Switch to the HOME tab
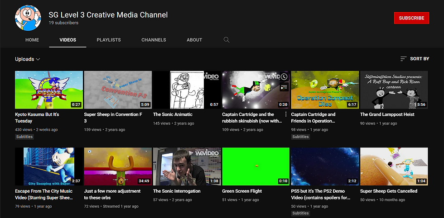The width and height of the screenshot is (444, 218). 32,40
